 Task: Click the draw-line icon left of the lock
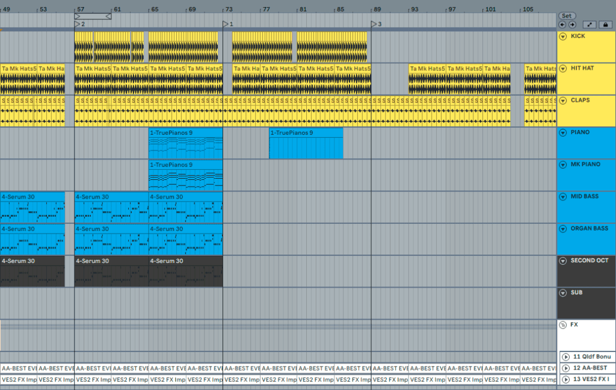tap(590, 25)
